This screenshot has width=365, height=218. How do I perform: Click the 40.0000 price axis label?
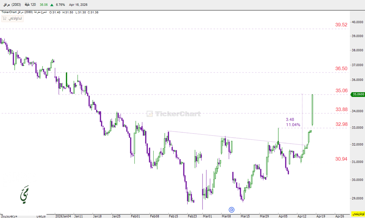[x=358, y=22]
